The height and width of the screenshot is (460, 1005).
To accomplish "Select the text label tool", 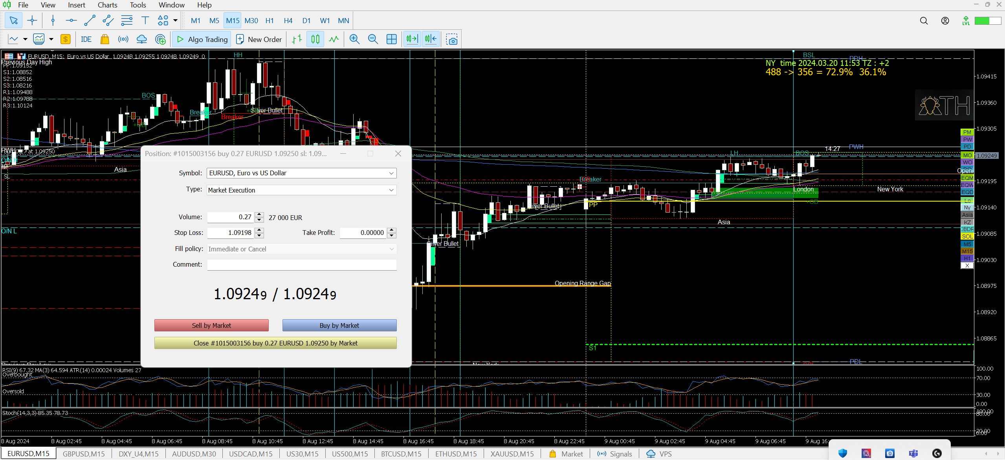I will pos(145,20).
